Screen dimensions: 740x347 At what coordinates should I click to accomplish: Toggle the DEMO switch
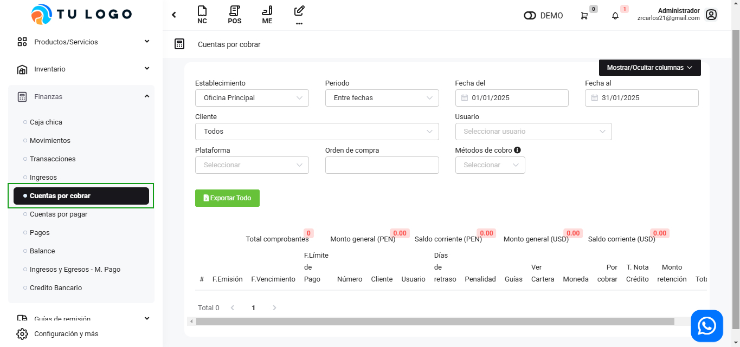(530, 16)
